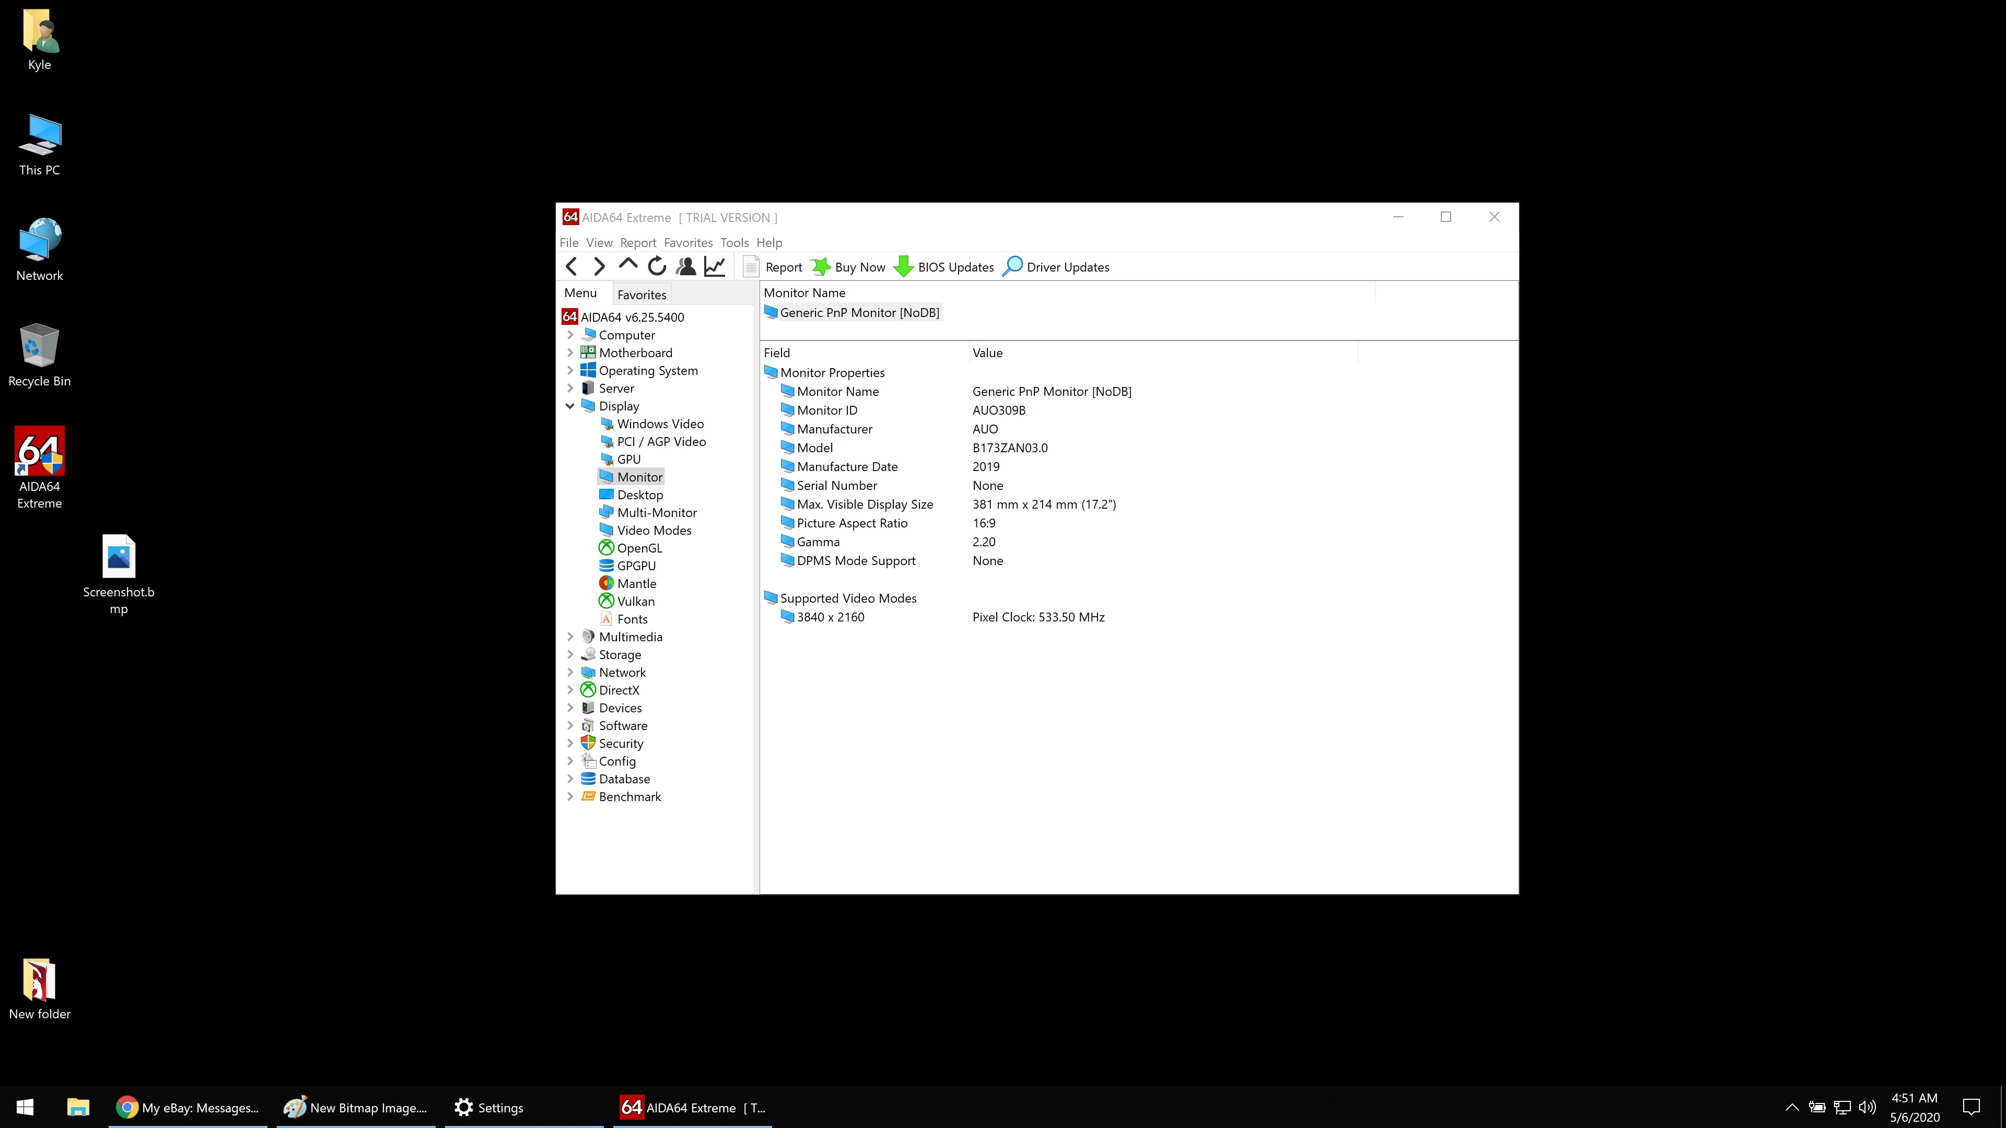Open the user favorites toolbar icon
Image resolution: width=2006 pixels, height=1128 pixels.
(686, 267)
